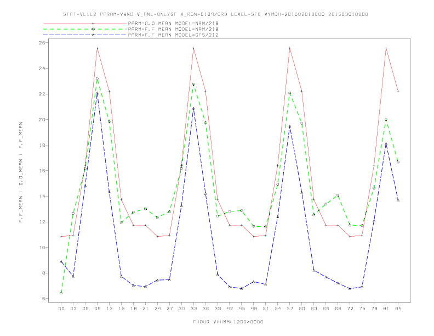The image size is (434, 336).
Task: Click the chart title beginning STAT=VL1L2
Action: (x=215, y=14)
